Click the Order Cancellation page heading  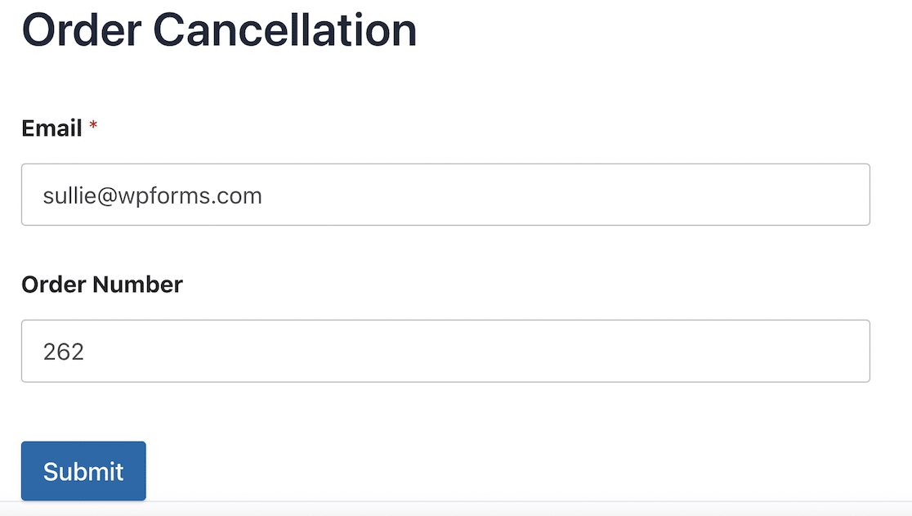(x=219, y=30)
